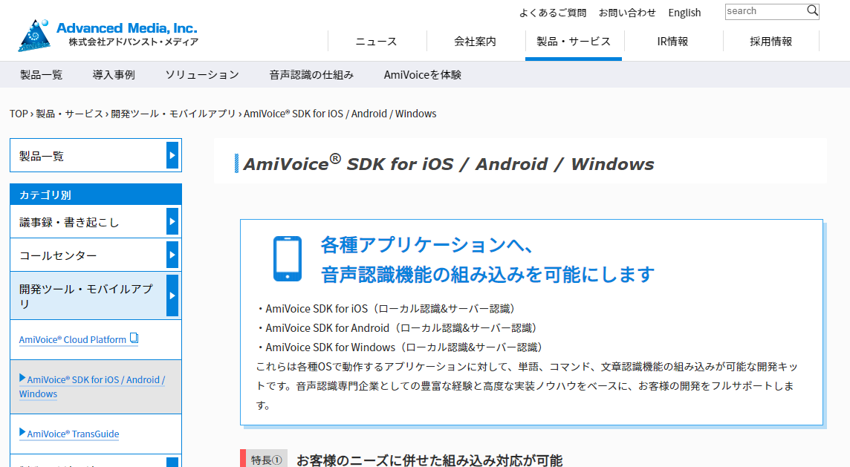This screenshot has height=467, width=850.
Task: Click the heading お客様のニーズに併せた組み込み対応が可能
Action: [429, 460]
